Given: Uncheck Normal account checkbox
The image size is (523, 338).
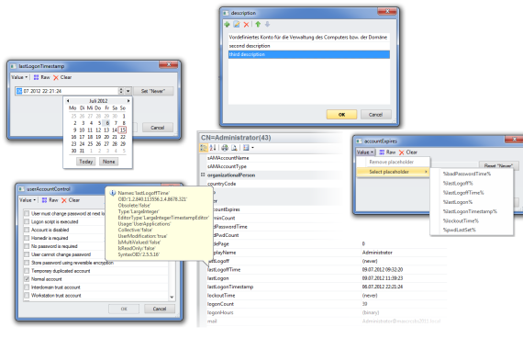Looking at the screenshot, I should point(27,279).
